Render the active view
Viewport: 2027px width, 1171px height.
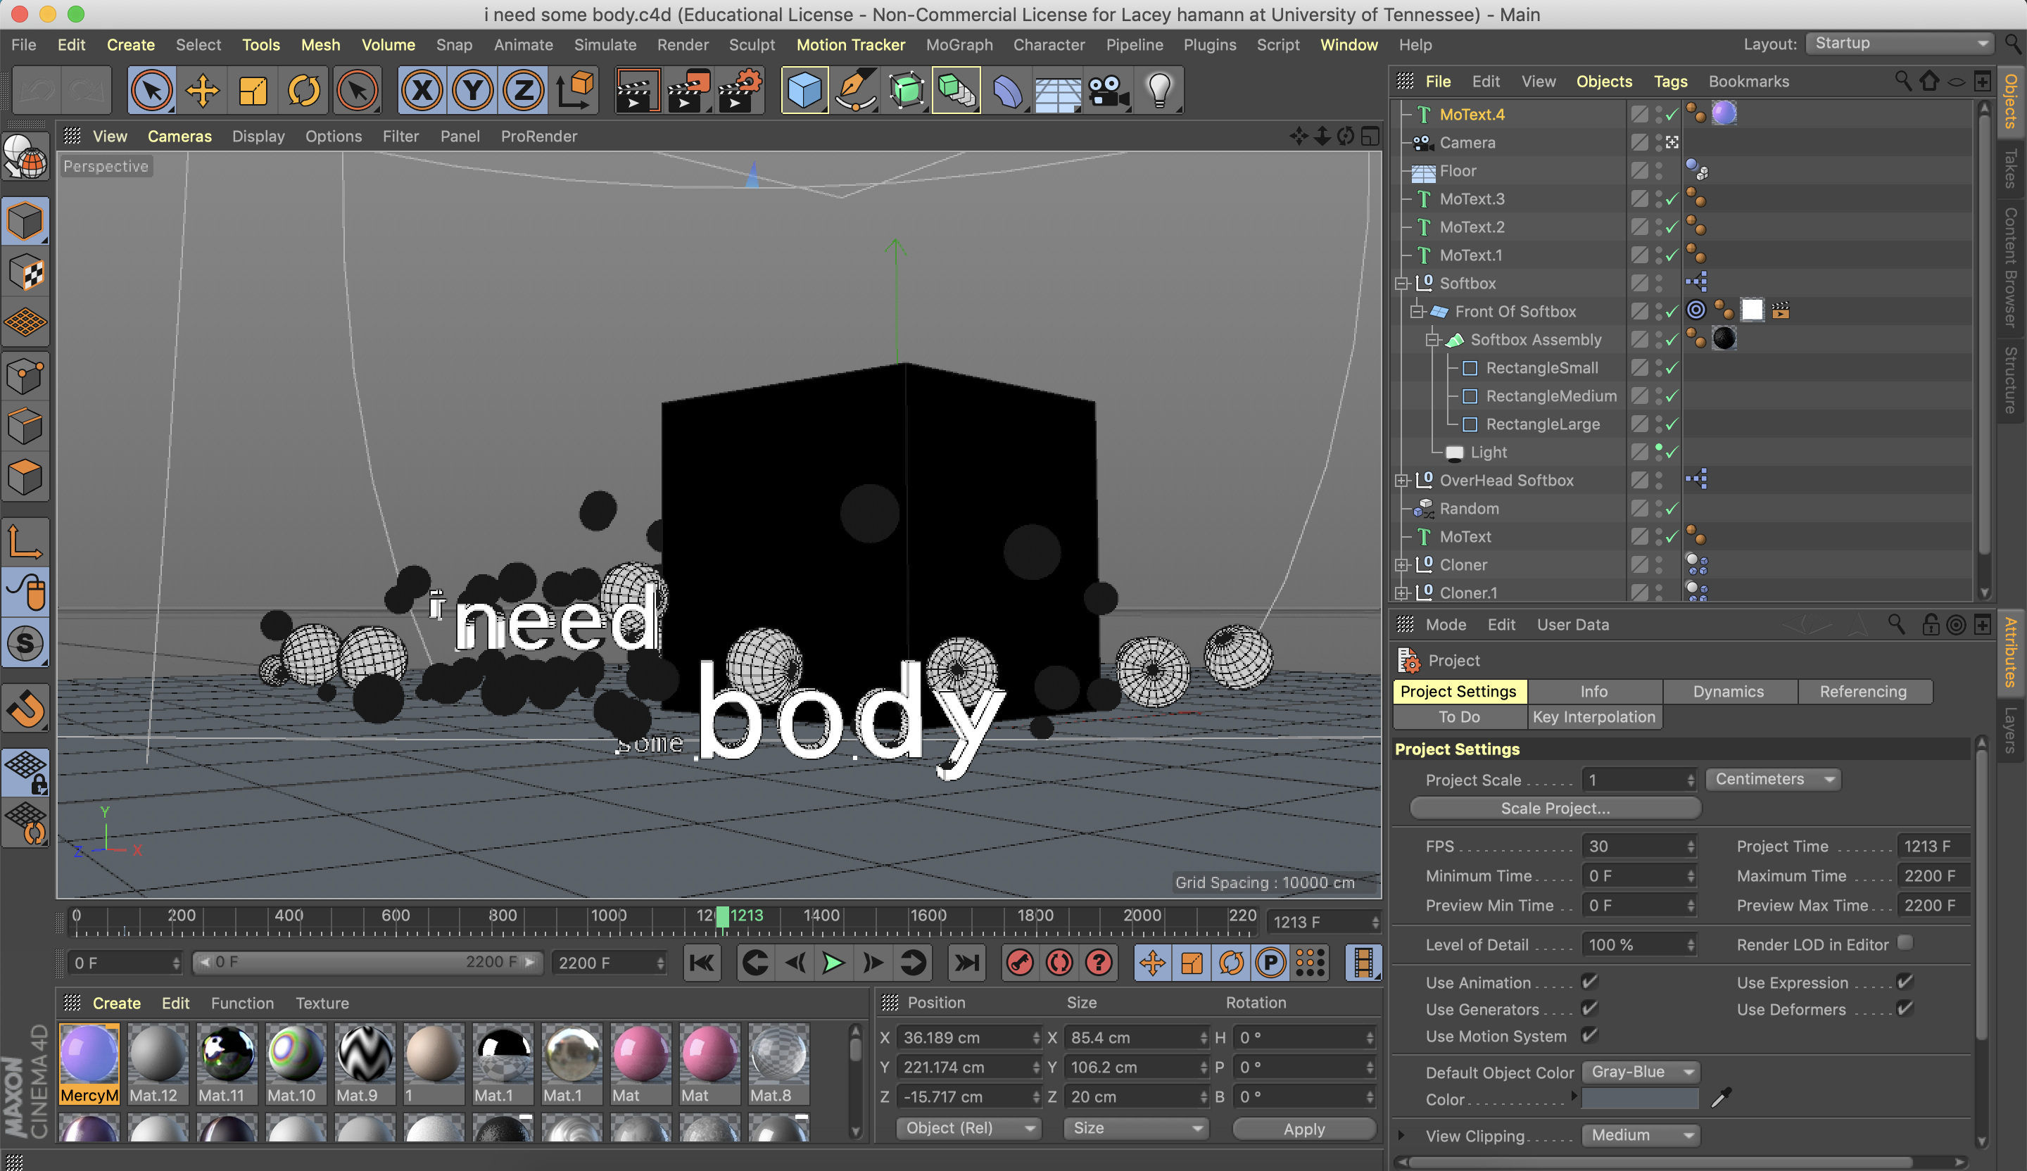click(x=637, y=90)
